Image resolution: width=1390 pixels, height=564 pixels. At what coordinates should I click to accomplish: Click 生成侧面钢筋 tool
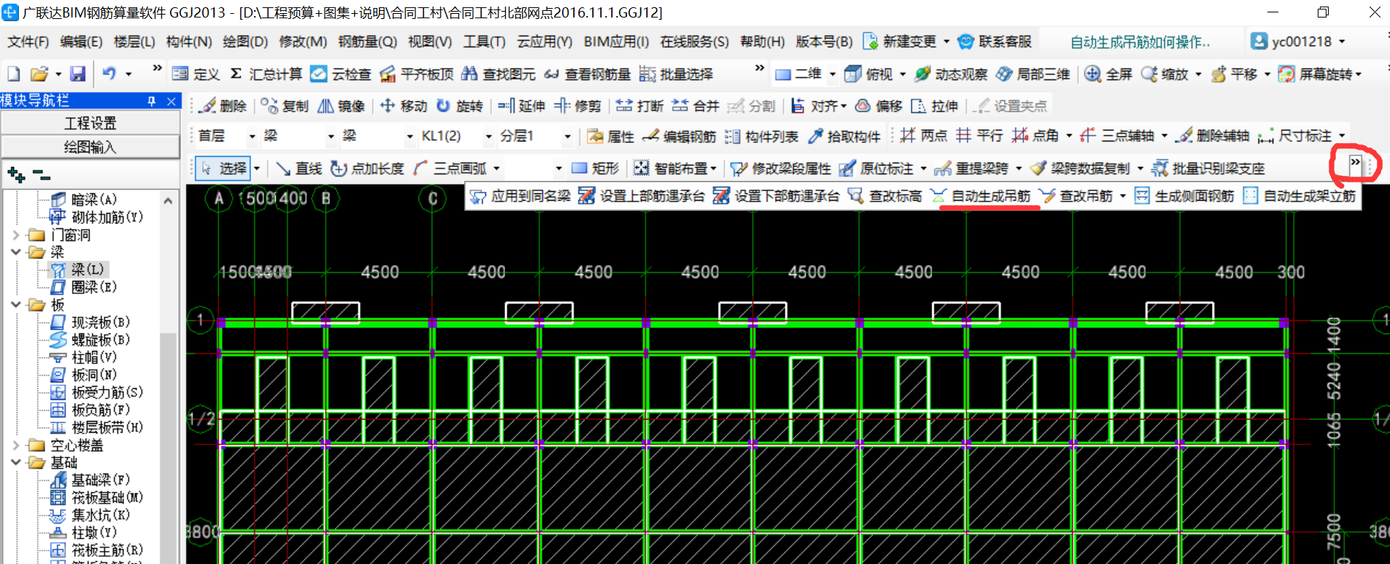pos(1184,196)
